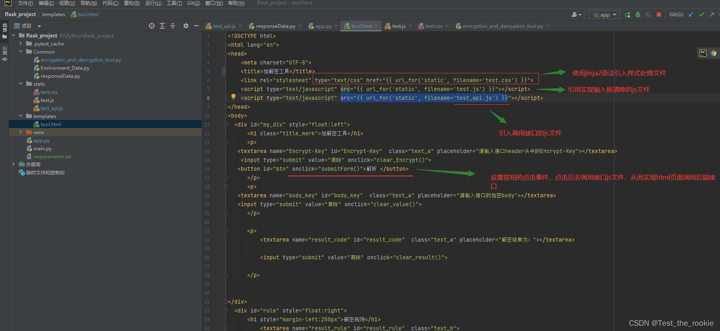The height and width of the screenshot is (331, 720).
Task: Collapse the templates folder
Action: pos(21,116)
